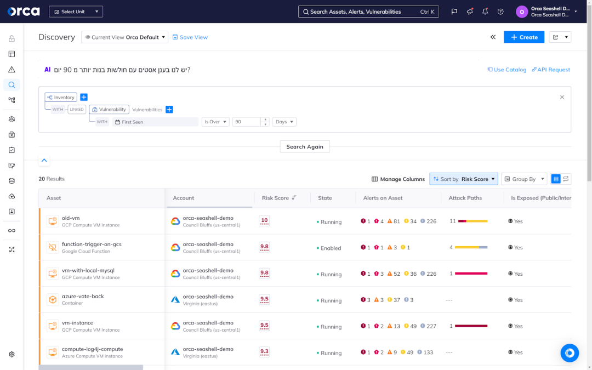Image resolution: width=592 pixels, height=370 pixels.
Task: Open the alerts triangle sidebar icon
Action: pos(12,70)
